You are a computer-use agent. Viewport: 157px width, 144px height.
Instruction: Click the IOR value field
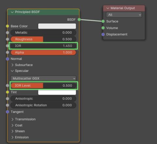tap(43, 46)
